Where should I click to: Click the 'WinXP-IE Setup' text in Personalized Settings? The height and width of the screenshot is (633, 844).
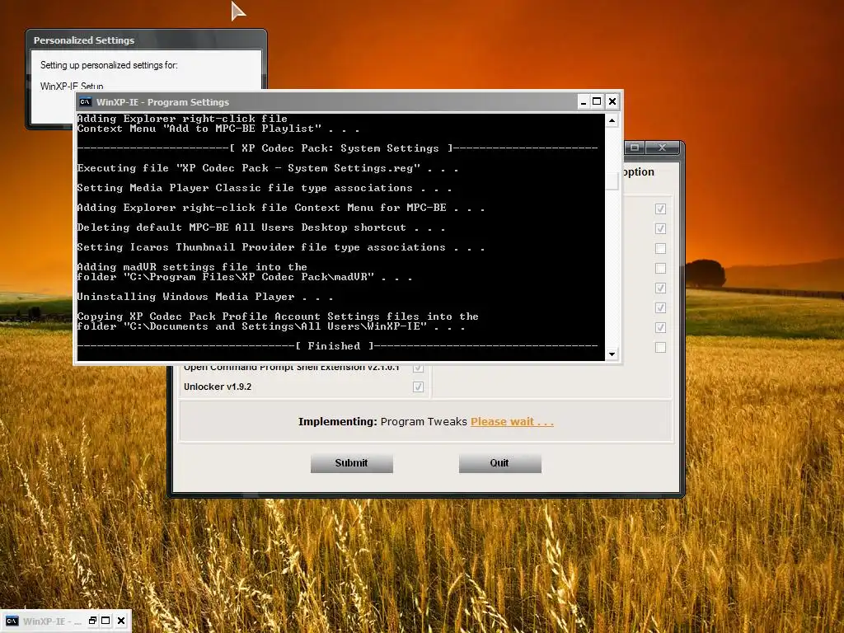[72, 86]
